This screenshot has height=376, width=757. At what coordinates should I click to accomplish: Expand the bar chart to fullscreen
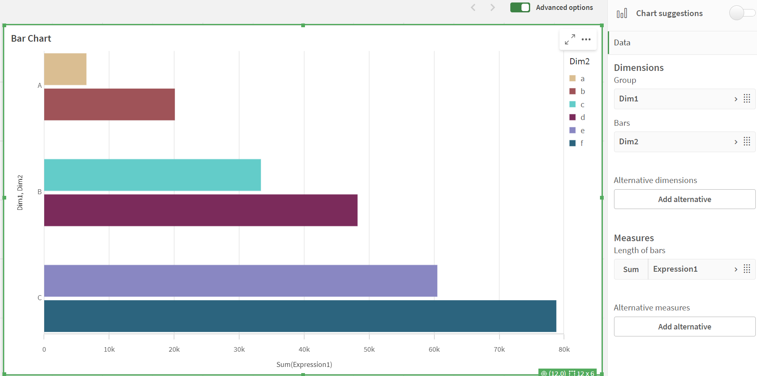569,39
